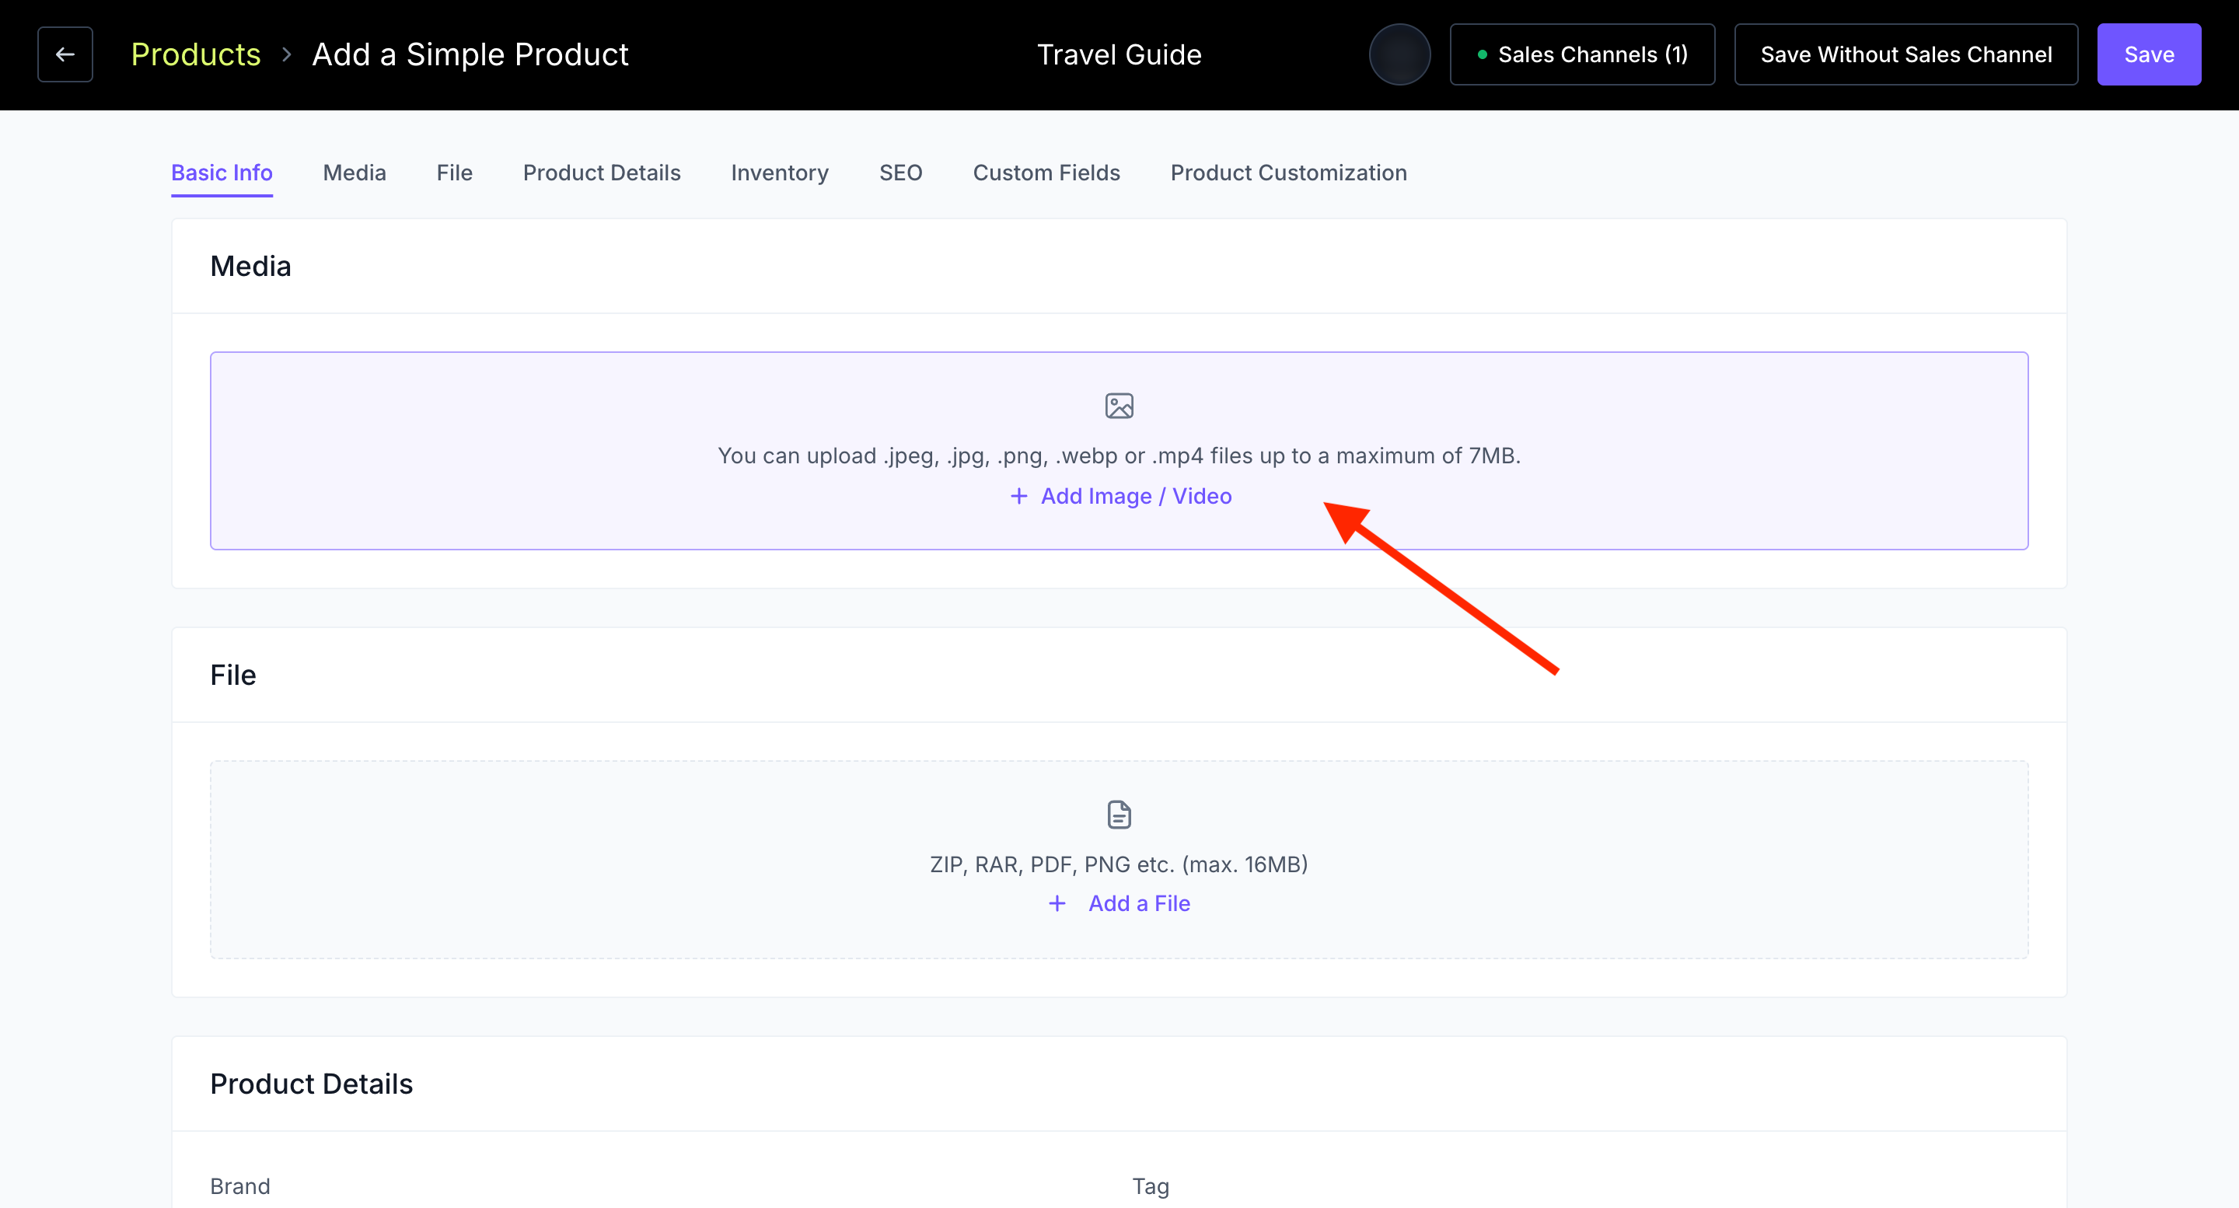
Task: Open Sales Channels (1) button
Action: [1582, 54]
